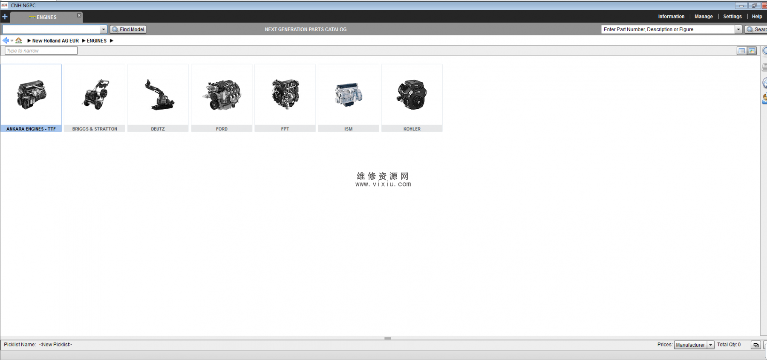Click the Find Model button
The height and width of the screenshot is (360, 767).
pyautogui.click(x=128, y=29)
